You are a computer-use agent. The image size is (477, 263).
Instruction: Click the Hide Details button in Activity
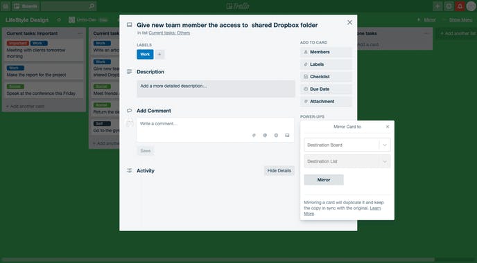(x=279, y=171)
